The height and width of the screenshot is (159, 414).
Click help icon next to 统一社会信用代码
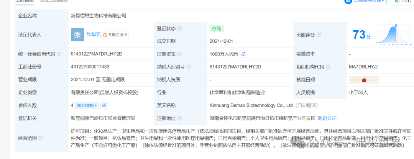tap(59, 54)
